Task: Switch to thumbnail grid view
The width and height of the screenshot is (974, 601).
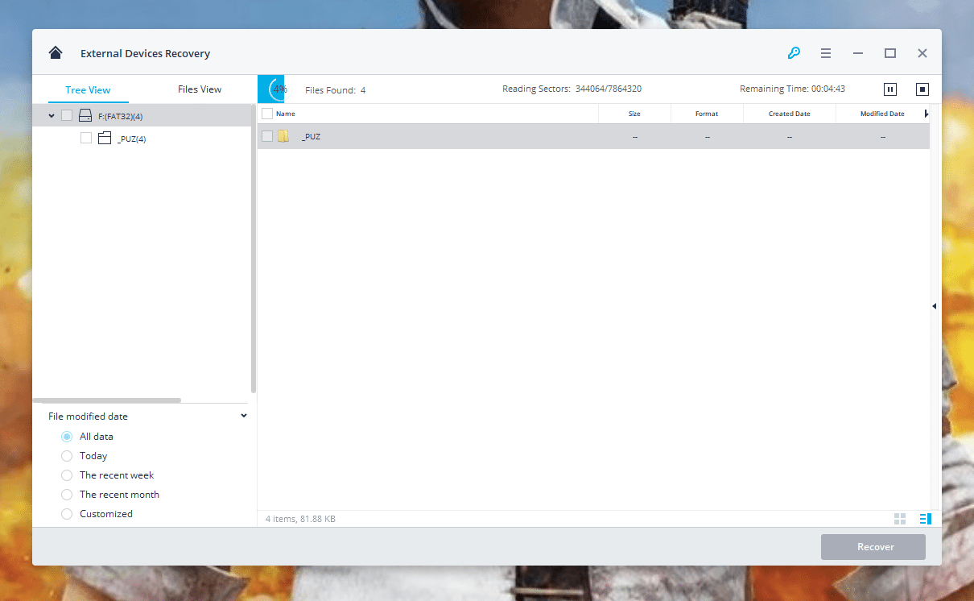Action: [x=900, y=519]
